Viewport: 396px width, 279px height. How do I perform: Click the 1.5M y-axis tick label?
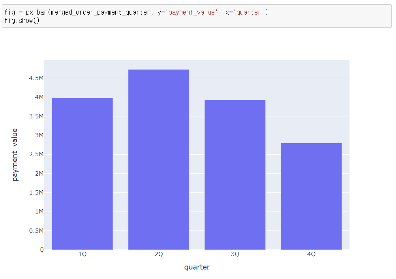(x=36, y=193)
